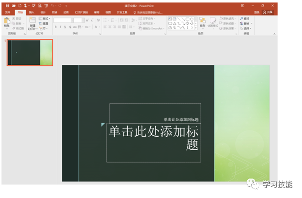Toggle Justify text alignment
The height and width of the screenshot is (198, 302).
[x=120, y=27]
